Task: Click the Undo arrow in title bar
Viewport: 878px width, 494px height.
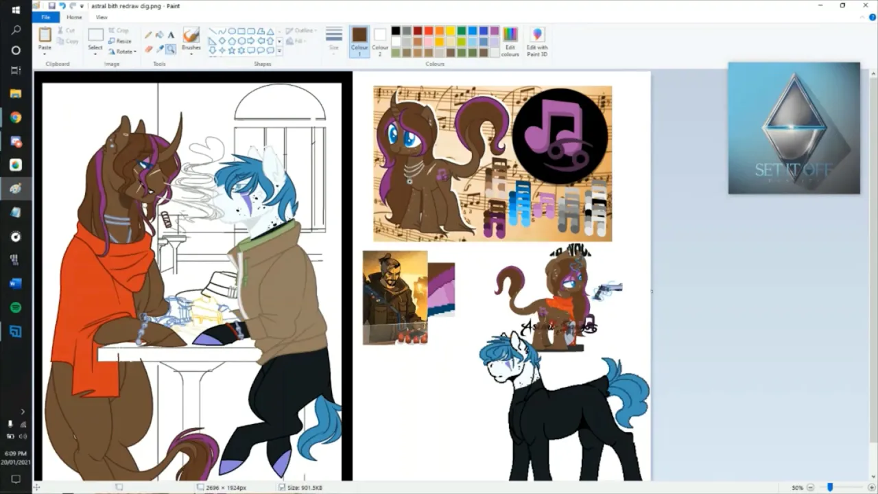Action: pyautogui.click(x=62, y=5)
